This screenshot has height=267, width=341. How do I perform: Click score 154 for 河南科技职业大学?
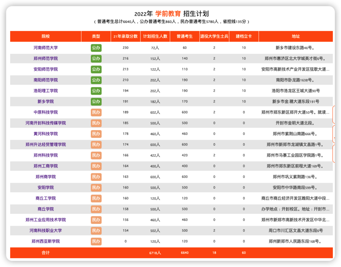click(125, 230)
